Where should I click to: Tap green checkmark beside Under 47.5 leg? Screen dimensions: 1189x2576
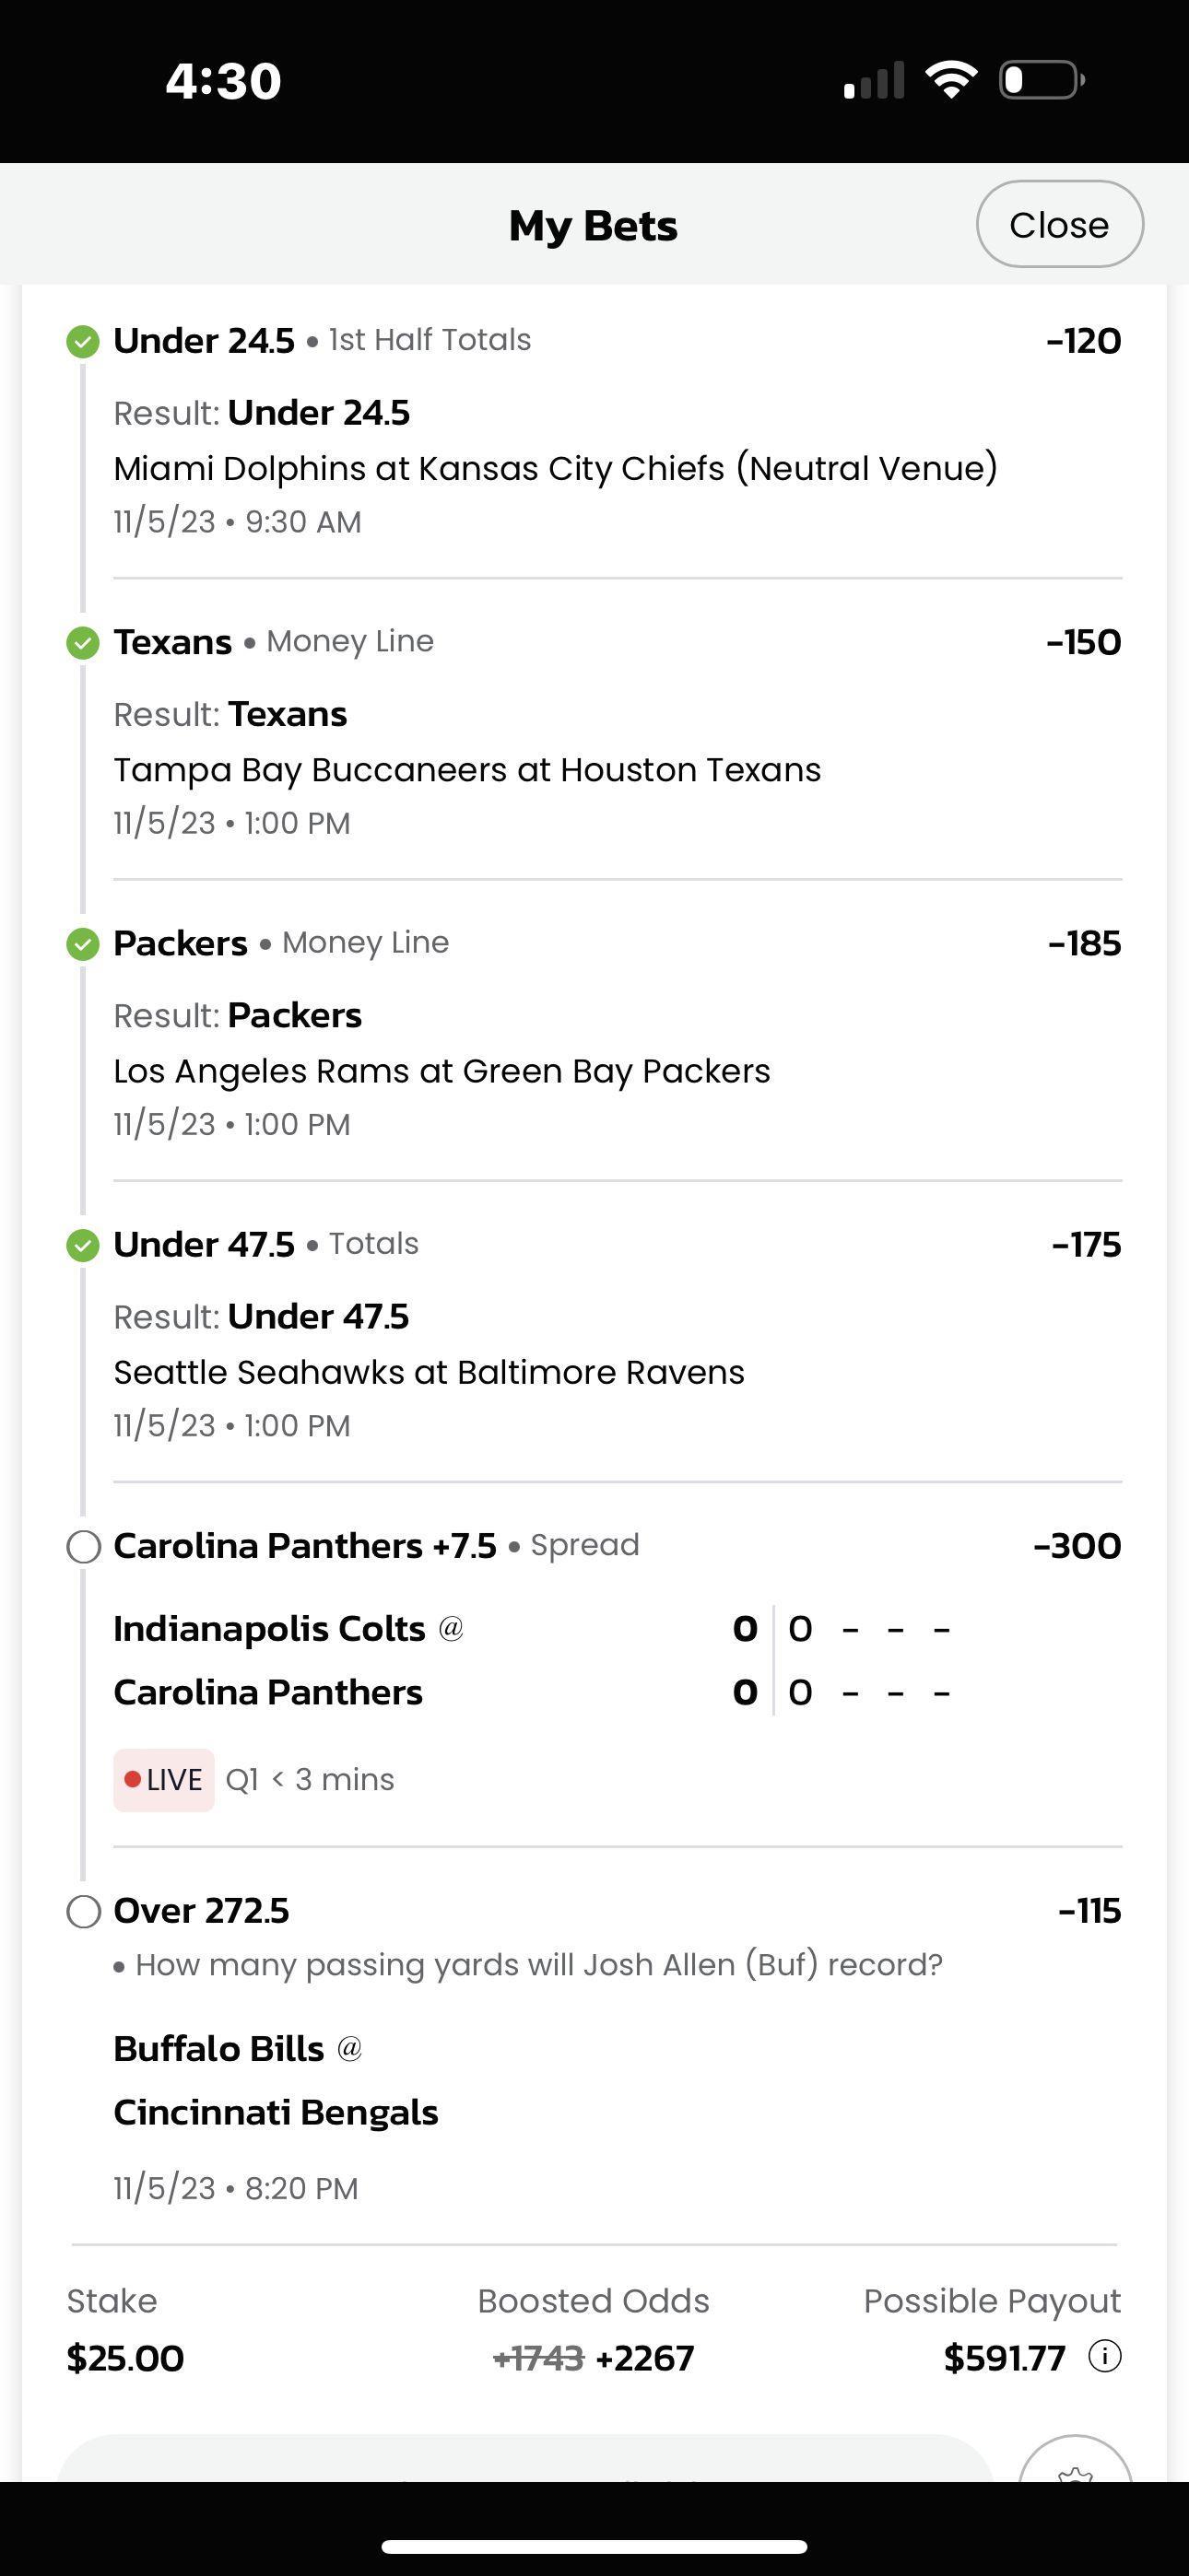(83, 1246)
